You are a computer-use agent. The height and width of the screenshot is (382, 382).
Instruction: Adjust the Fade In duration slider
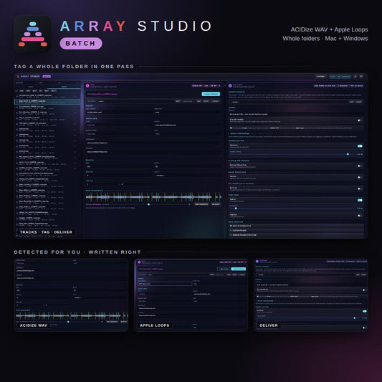[x=292, y=209]
